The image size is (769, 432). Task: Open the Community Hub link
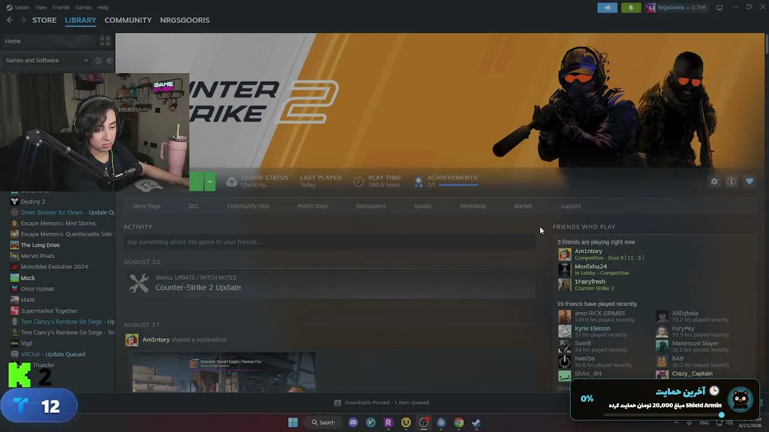click(248, 206)
